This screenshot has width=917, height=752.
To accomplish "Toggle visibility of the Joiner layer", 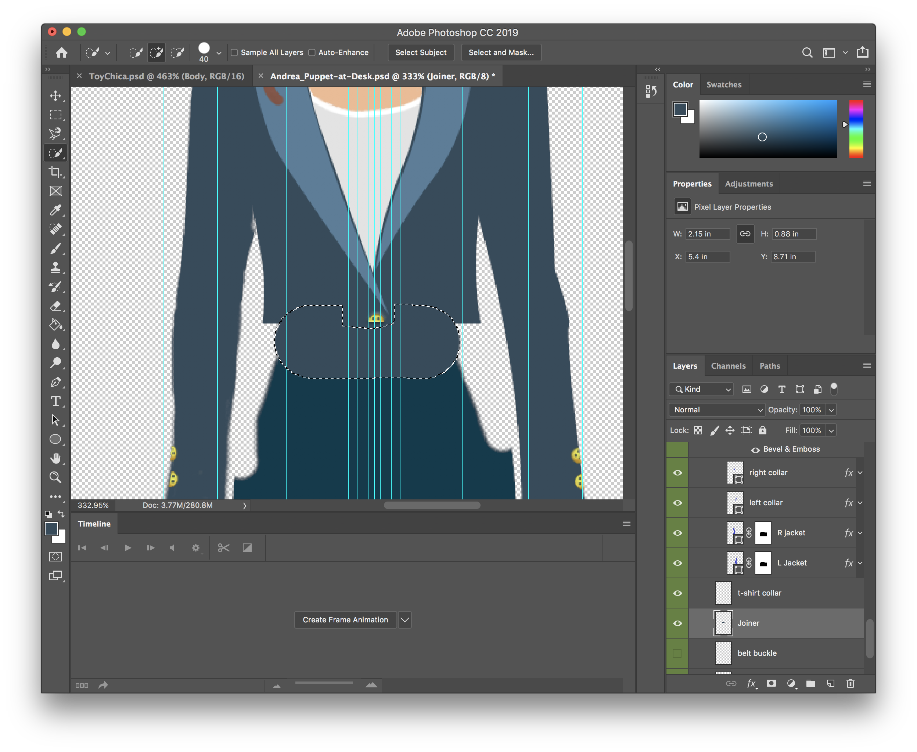I will point(678,623).
